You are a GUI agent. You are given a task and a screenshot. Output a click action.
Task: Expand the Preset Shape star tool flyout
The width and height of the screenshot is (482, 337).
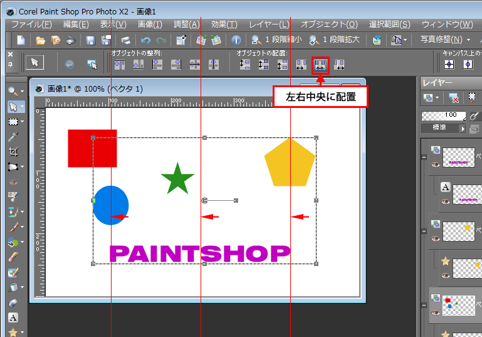coord(22,333)
